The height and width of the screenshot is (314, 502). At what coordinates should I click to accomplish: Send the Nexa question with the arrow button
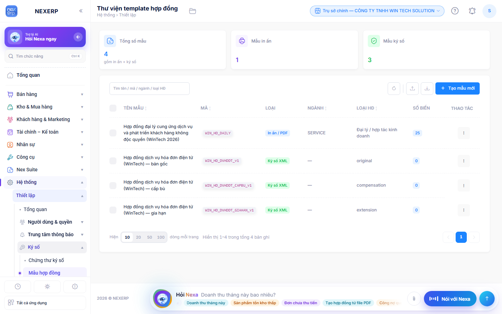click(x=487, y=299)
